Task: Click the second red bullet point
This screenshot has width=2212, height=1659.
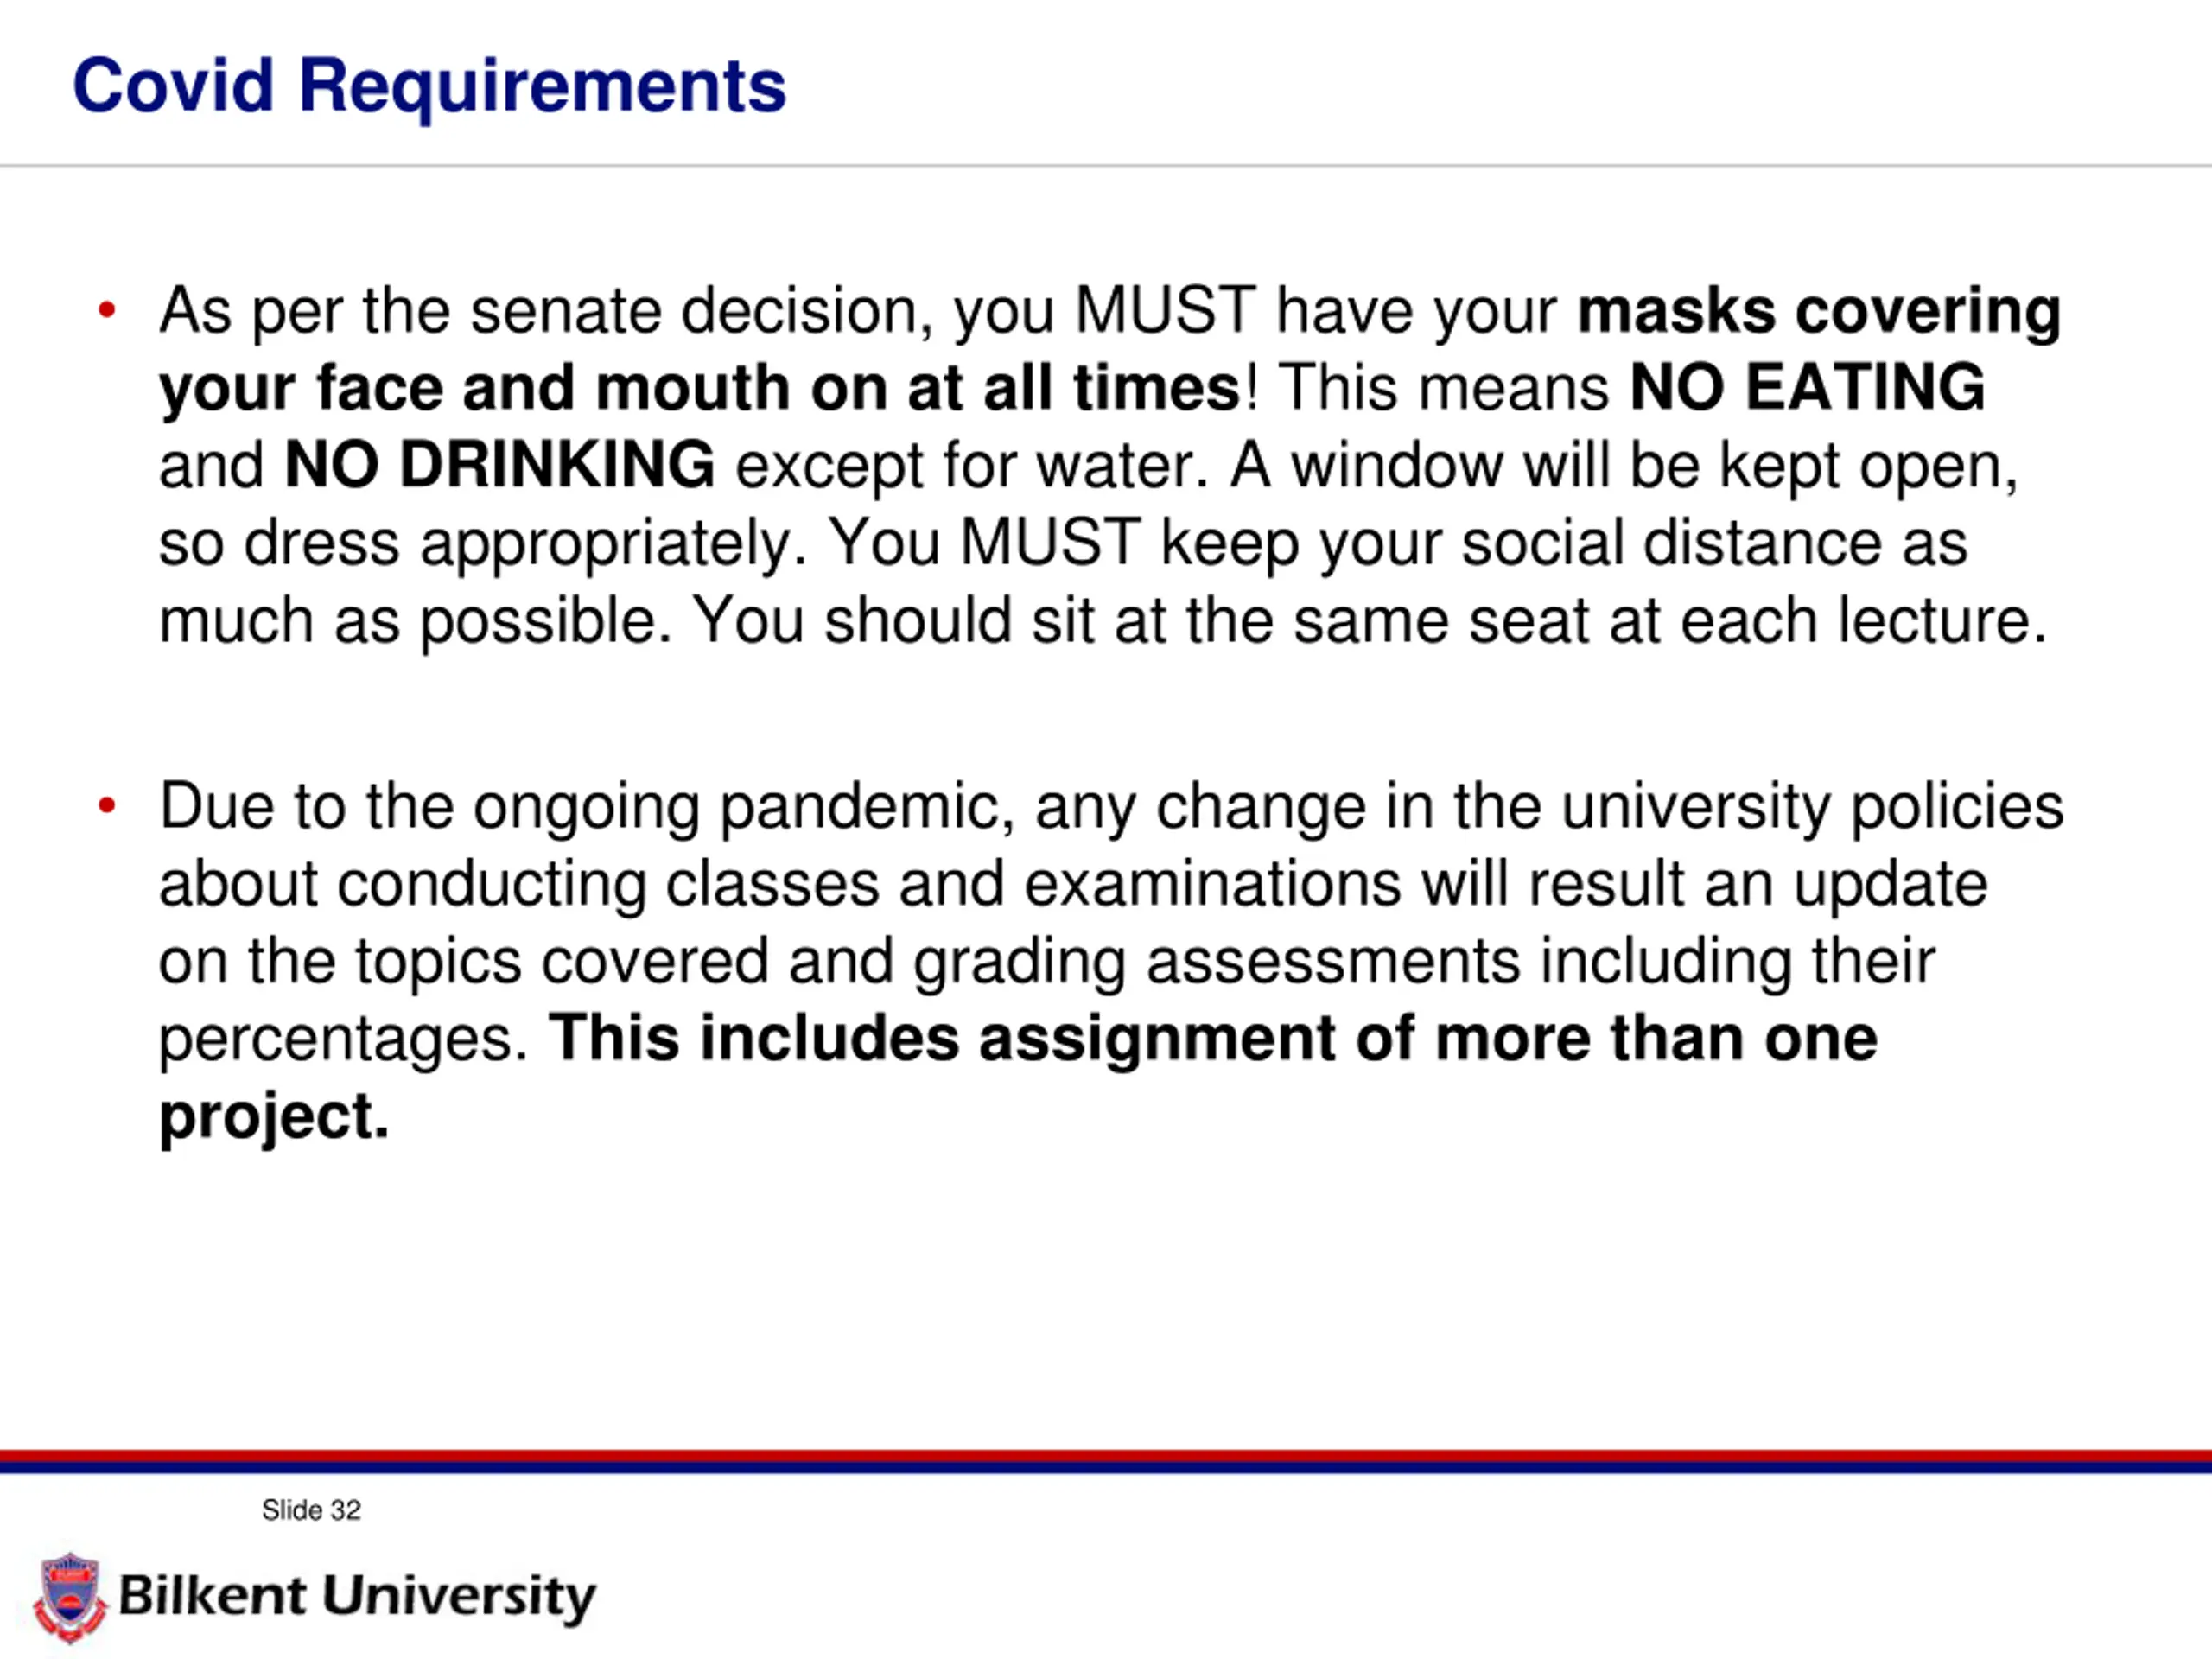Action: 107,805
